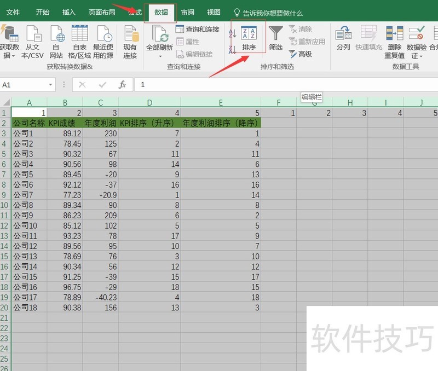Image resolution: width=438 pixels, height=371 pixels.
Task: Click the 年度利润排序（降序） header cell
Action: [221, 123]
